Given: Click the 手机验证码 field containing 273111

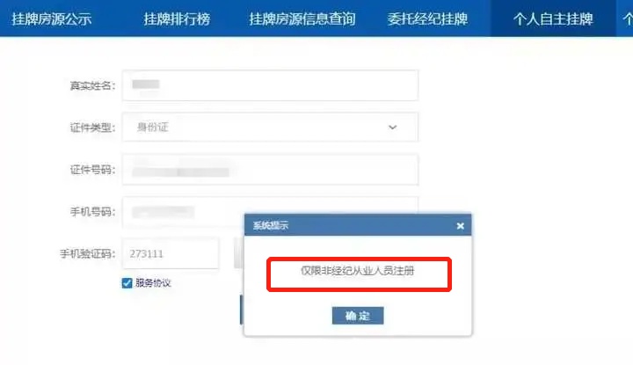Looking at the screenshot, I should tap(171, 253).
